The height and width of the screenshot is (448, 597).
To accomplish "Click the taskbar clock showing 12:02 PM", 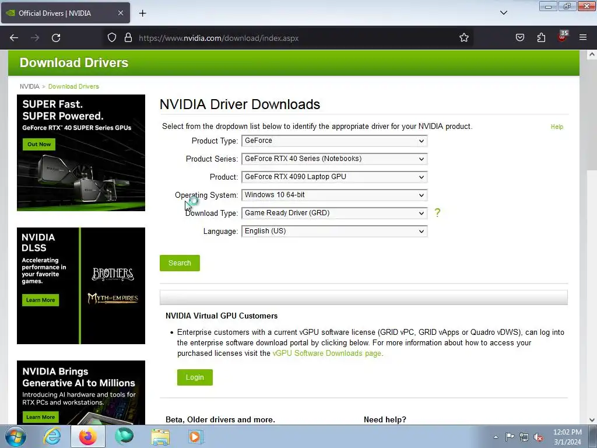I will [x=567, y=437].
